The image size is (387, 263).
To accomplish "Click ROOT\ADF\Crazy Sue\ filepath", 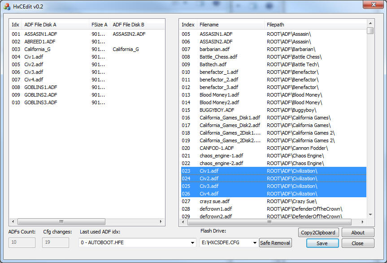I will pyautogui.click(x=292, y=201).
